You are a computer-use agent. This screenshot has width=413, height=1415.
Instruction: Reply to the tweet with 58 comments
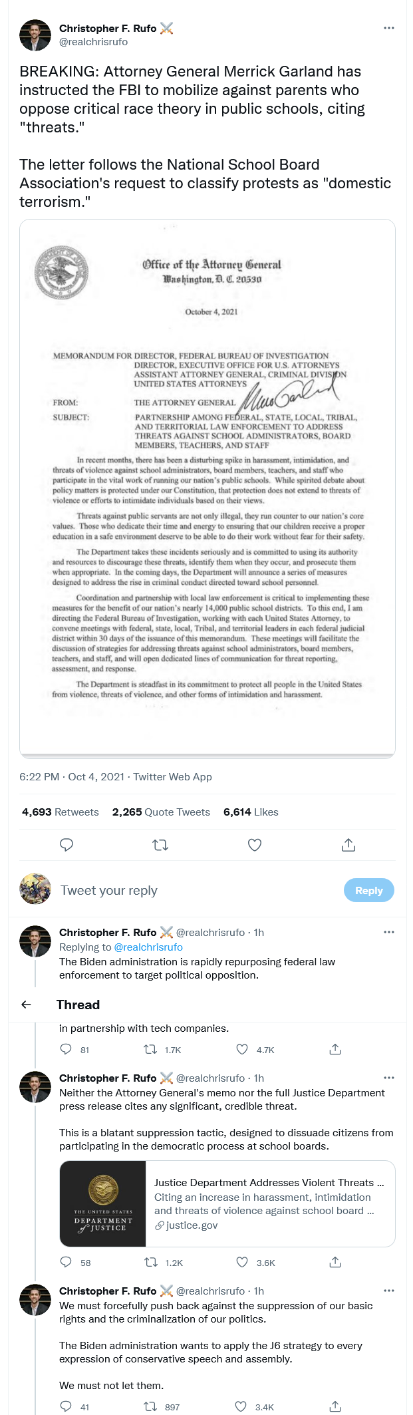[x=66, y=1262]
